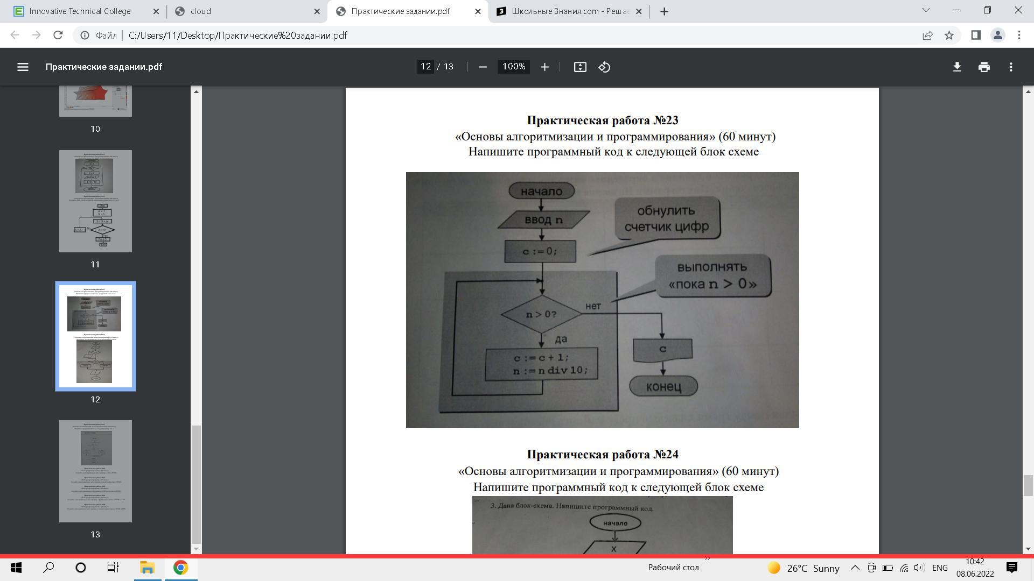Print the PDF document

point(984,67)
